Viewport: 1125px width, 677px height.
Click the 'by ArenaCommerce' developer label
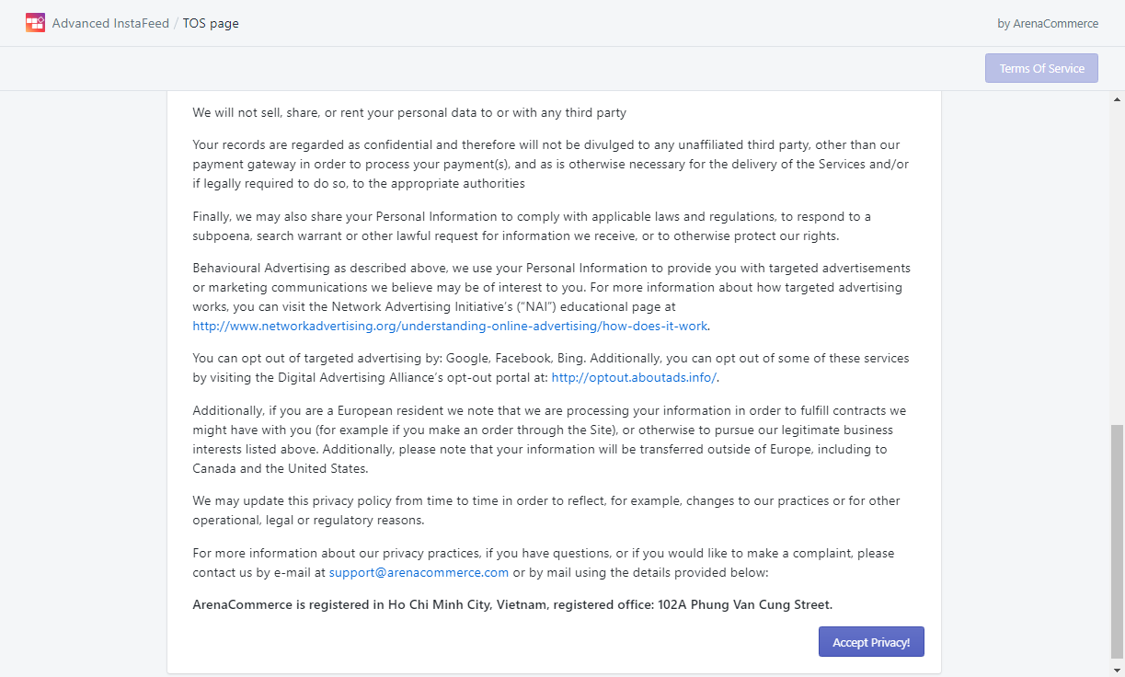1048,24
